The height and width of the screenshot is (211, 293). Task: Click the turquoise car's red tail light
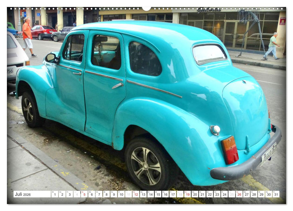[x=230, y=150]
